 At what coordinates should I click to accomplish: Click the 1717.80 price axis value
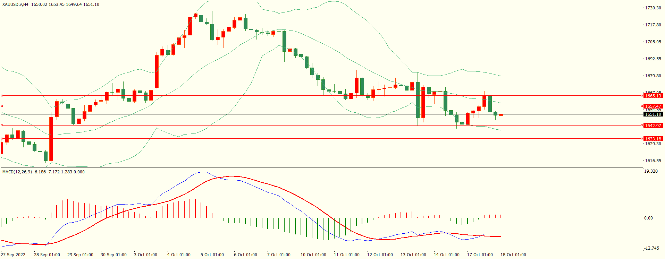coord(653,25)
